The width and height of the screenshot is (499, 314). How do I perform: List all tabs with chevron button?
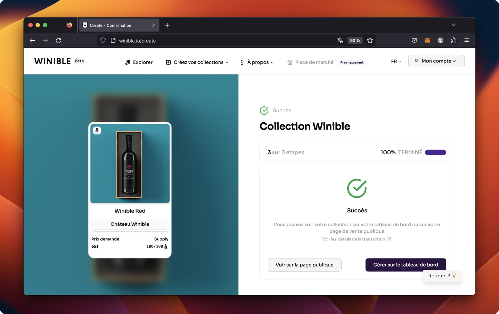454,25
